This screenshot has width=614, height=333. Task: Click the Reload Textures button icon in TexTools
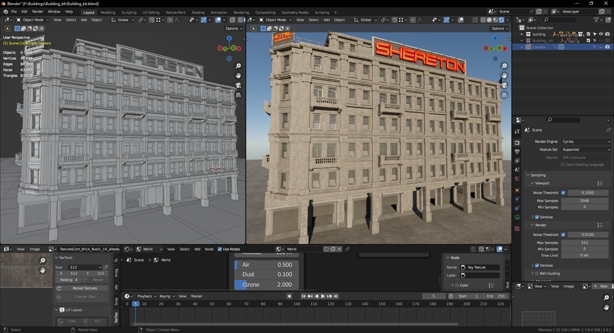(59, 288)
